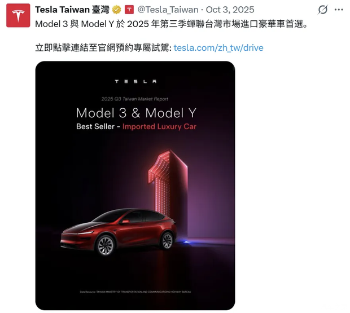Screen dimensions: 350x313
Task: Open the Tesla Taiwan profile avatar
Action: click(x=18, y=15)
